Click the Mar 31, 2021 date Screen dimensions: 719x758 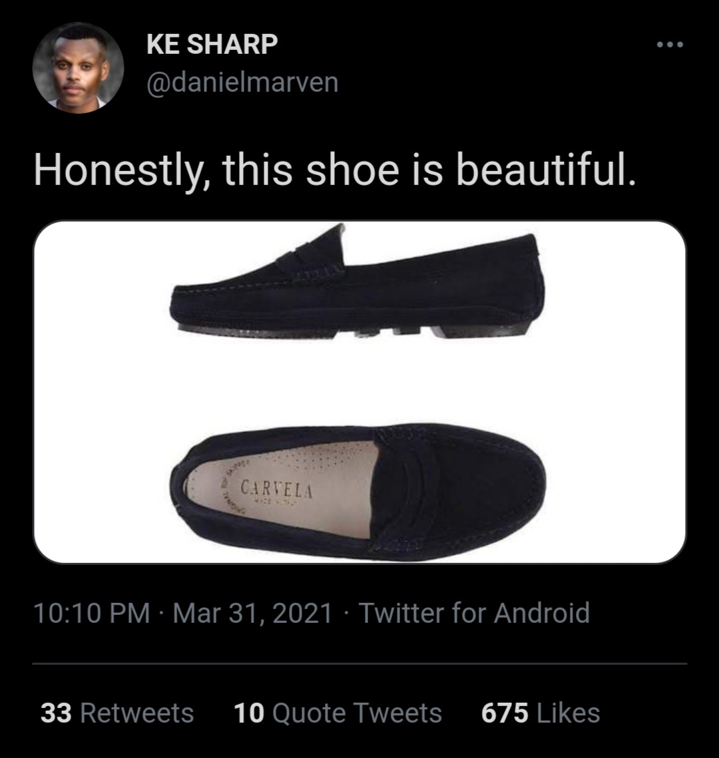click(252, 613)
